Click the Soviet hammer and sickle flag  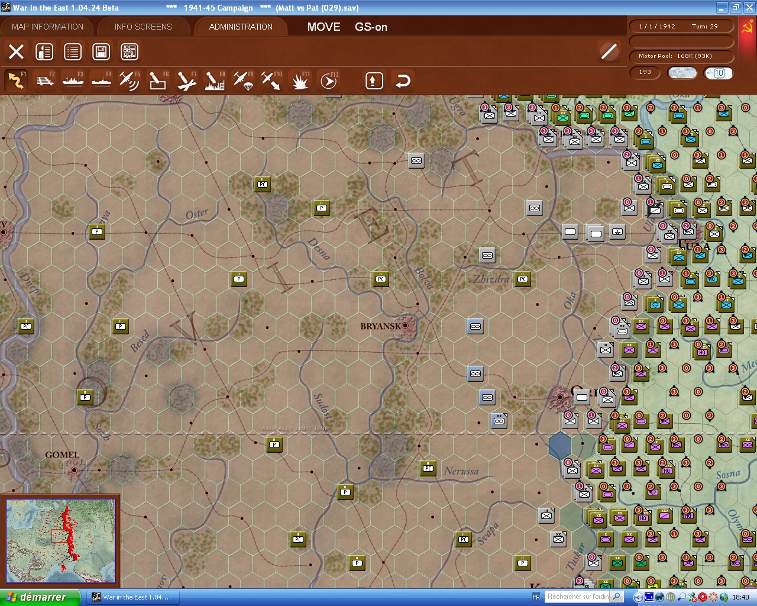pyautogui.click(x=748, y=27)
